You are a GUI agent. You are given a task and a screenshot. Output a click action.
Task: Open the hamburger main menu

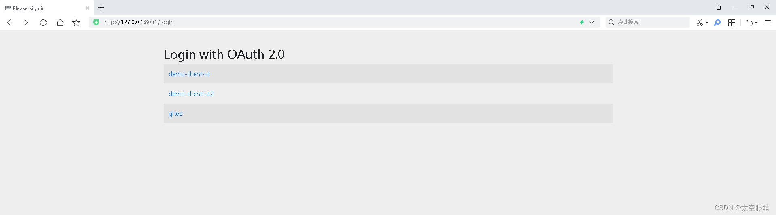point(768,23)
